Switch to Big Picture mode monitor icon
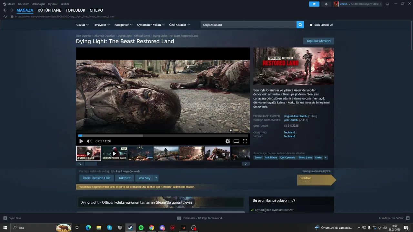Image resolution: width=413 pixels, height=232 pixels. [x=387, y=4]
